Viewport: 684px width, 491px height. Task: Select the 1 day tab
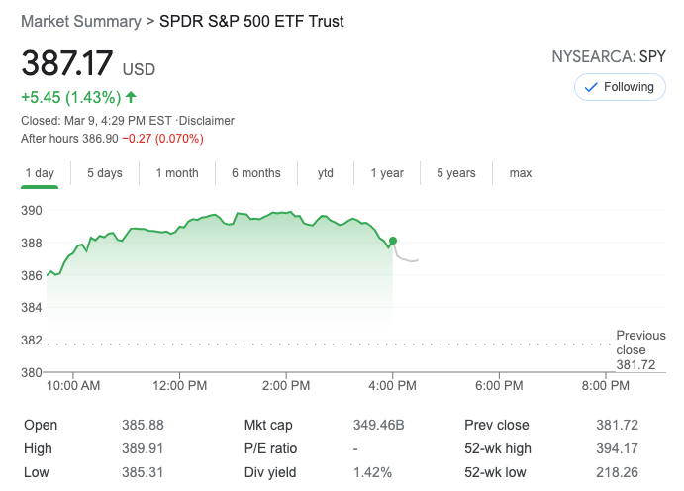click(39, 173)
